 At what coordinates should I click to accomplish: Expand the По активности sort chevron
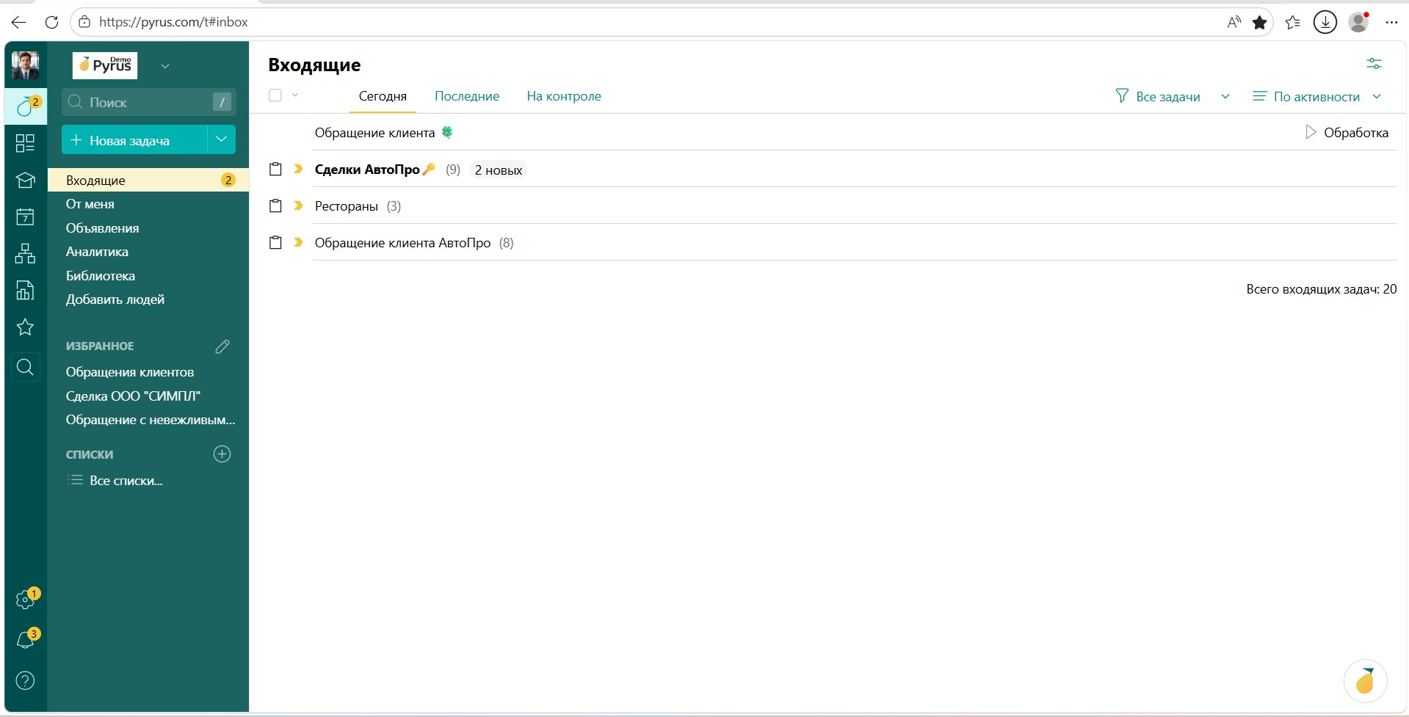click(1377, 96)
